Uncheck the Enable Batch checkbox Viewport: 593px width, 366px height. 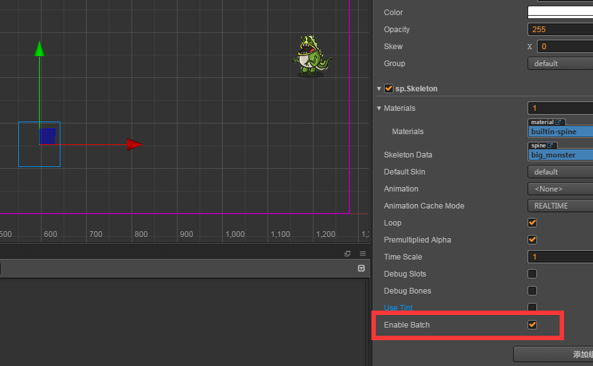532,325
